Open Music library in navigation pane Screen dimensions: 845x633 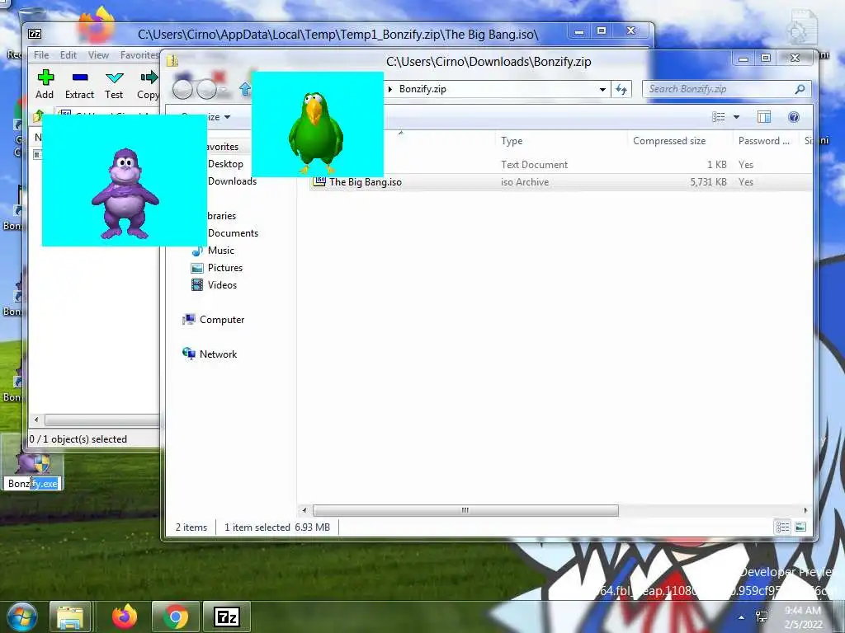coord(221,251)
